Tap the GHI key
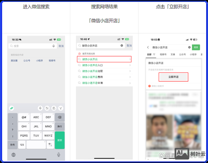The image size is (208, 163). [24, 126]
